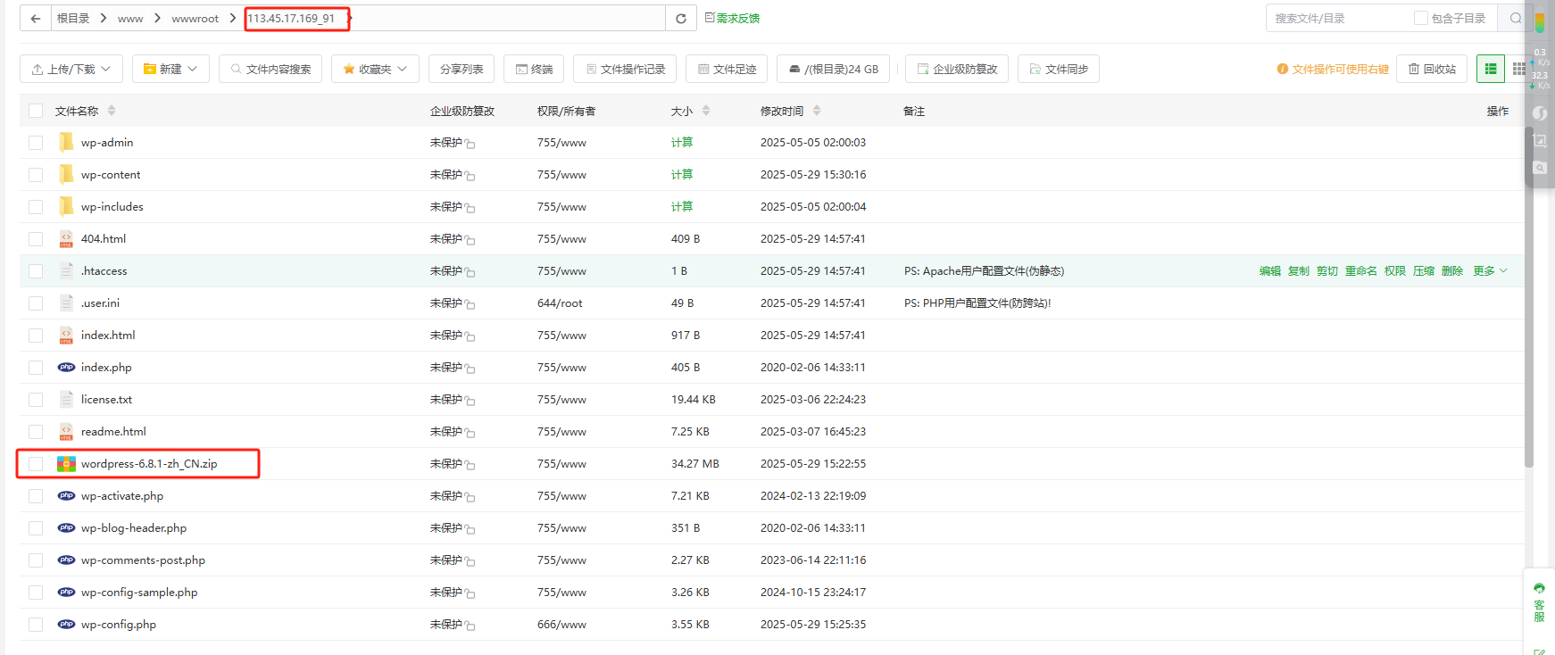Image resolution: width=1555 pixels, height=655 pixels.
Task: Click the wordpress zip archive icon
Action: [66, 464]
